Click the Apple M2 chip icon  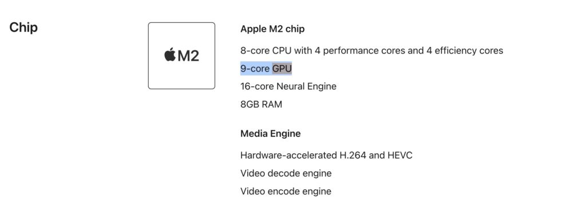click(x=181, y=55)
